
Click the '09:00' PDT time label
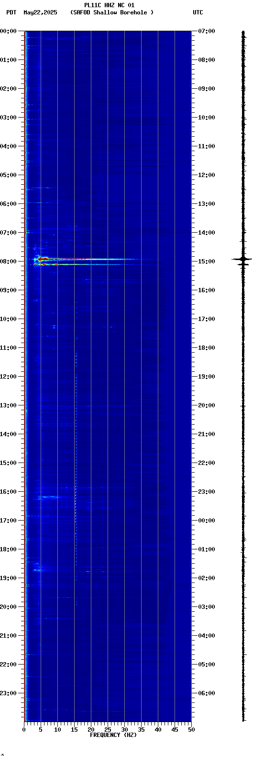pyautogui.click(x=8, y=290)
